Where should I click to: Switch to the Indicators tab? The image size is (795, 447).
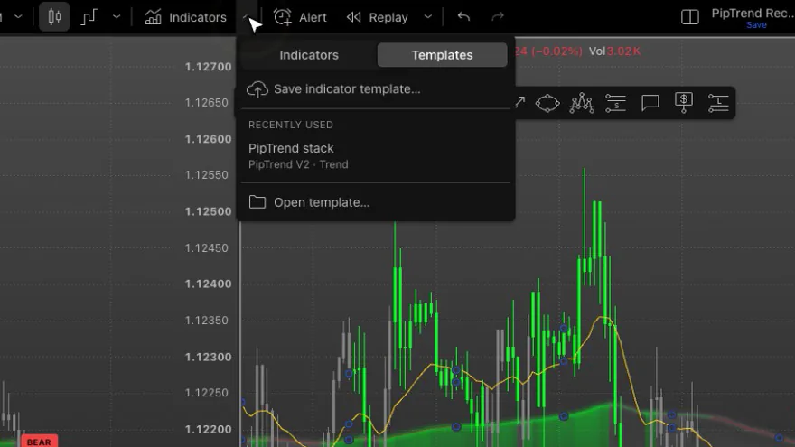coord(309,55)
